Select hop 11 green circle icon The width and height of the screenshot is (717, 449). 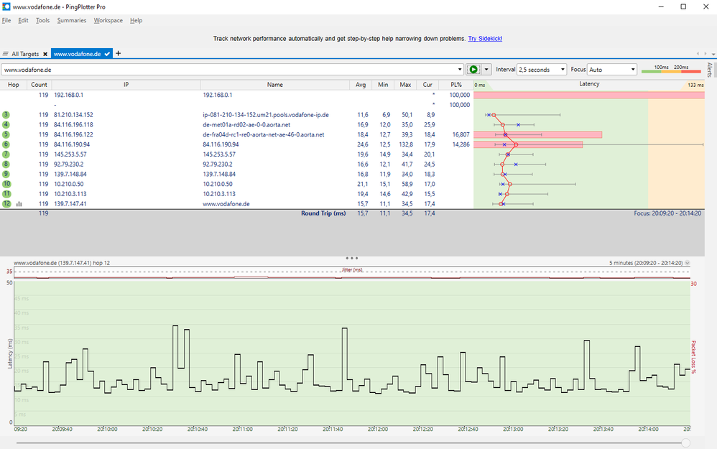[x=6, y=194]
